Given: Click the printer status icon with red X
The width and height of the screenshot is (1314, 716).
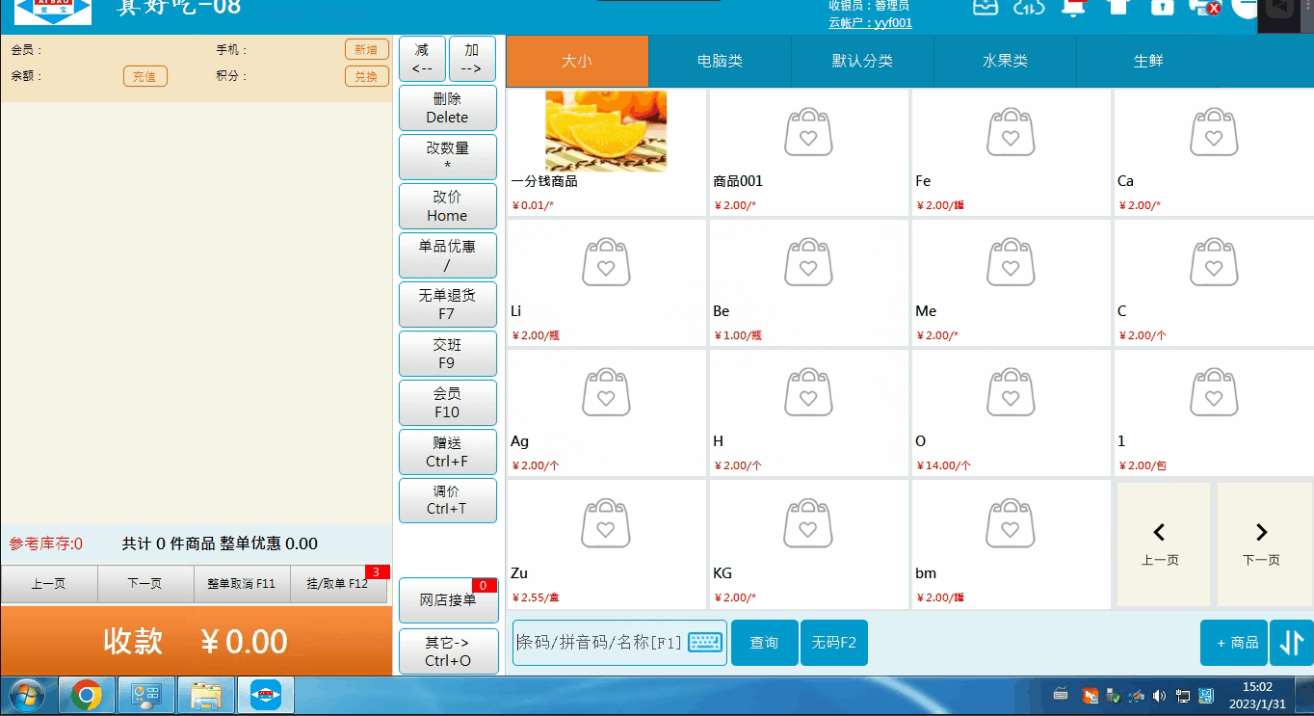Looking at the screenshot, I should point(1205,6).
